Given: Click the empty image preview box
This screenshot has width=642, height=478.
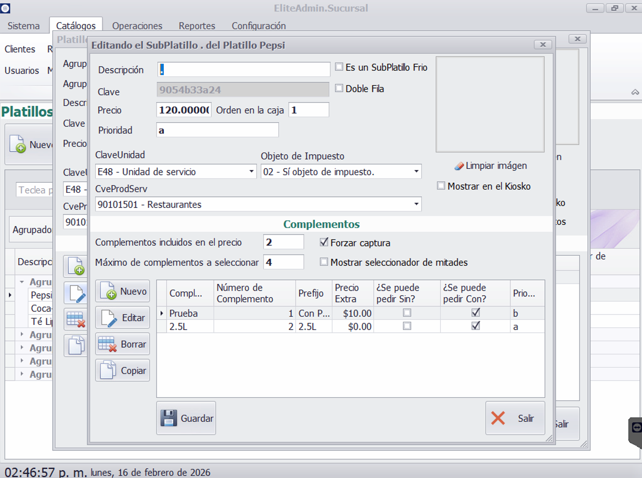Looking at the screenshot, I should 490,104.
